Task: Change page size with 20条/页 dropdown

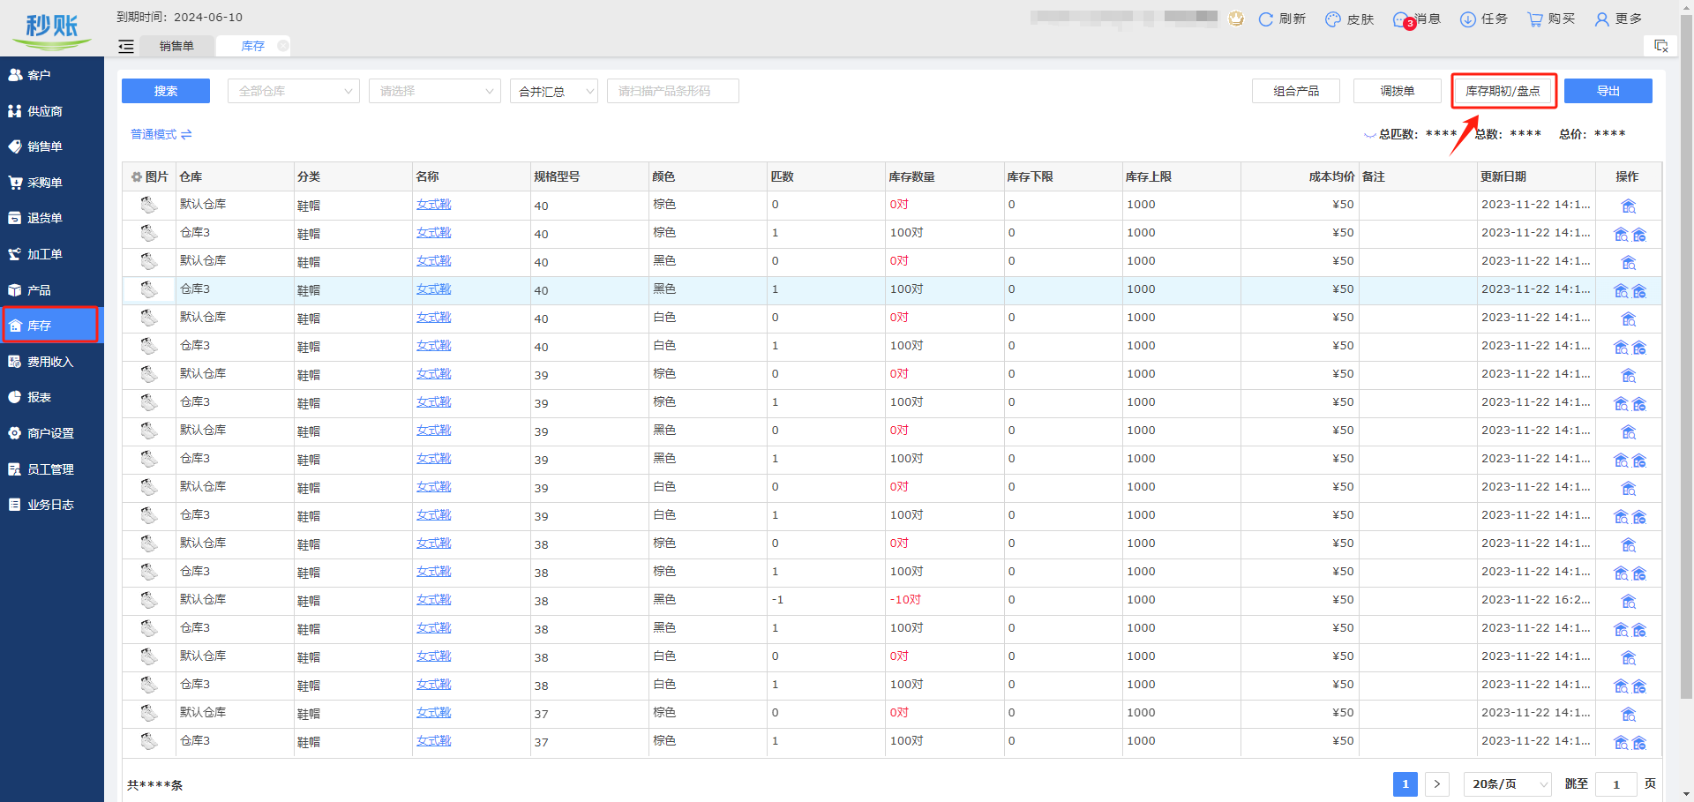Action: tap(1509, 783)
